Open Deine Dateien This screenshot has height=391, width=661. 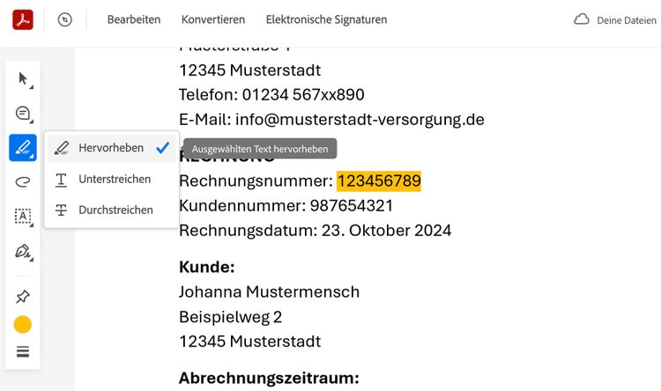(627, 20)
